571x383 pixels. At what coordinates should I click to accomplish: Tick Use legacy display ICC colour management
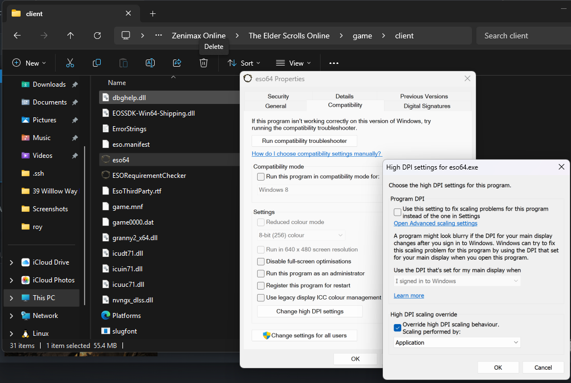(261, 297)
